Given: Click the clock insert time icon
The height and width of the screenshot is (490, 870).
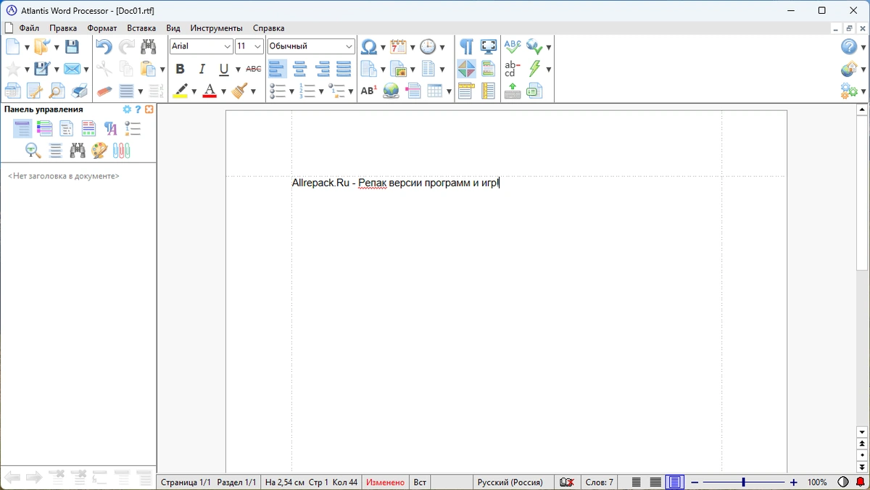Looking at the screenshot, I should tap(428, 46).
